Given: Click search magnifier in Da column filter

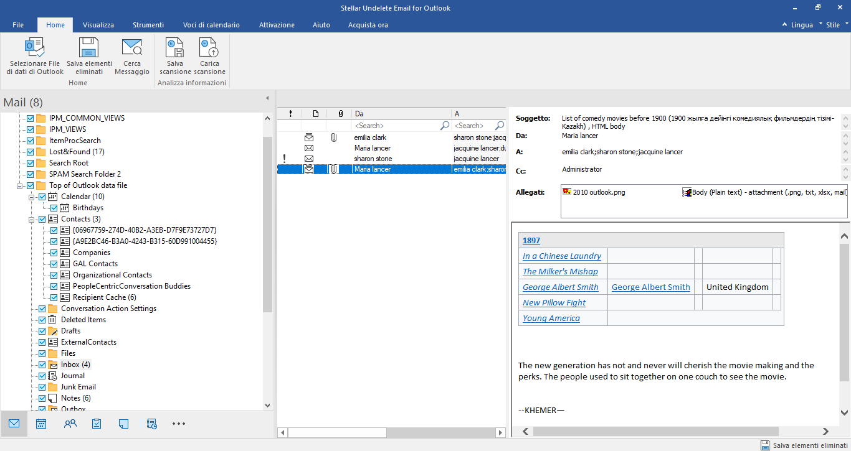Looking at the screenshot, I should click(445, 126).
